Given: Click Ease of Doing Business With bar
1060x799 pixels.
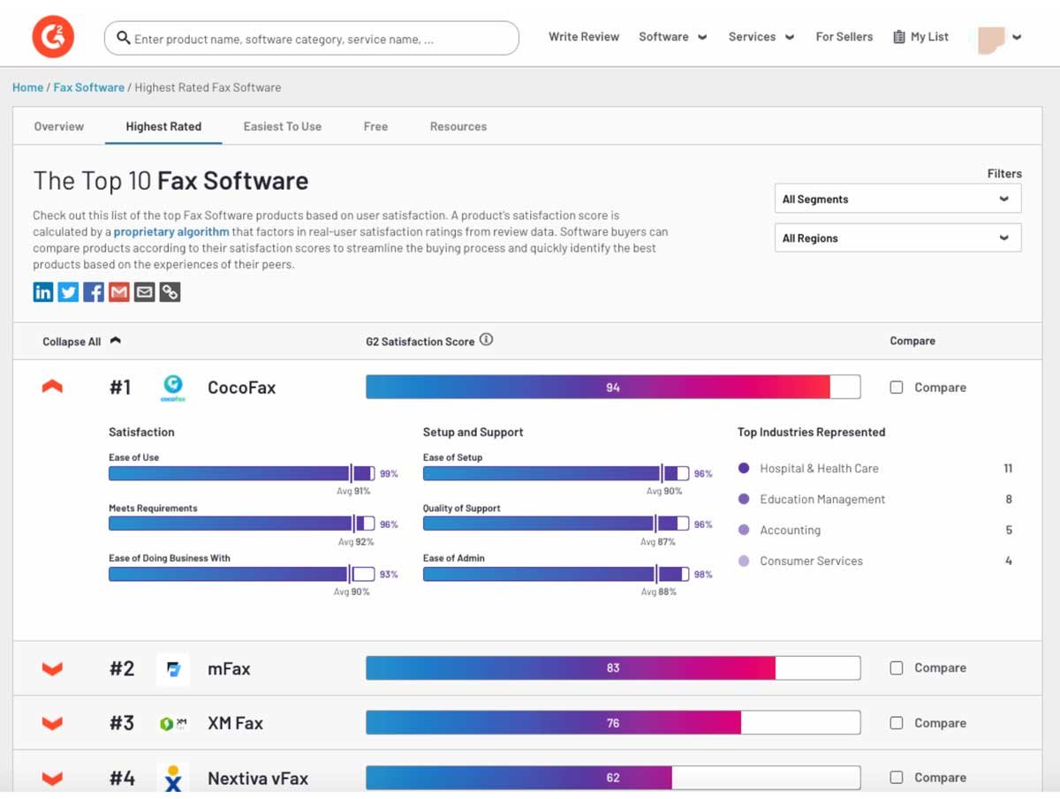Looking at the screenshot, I should coord(241,574).
